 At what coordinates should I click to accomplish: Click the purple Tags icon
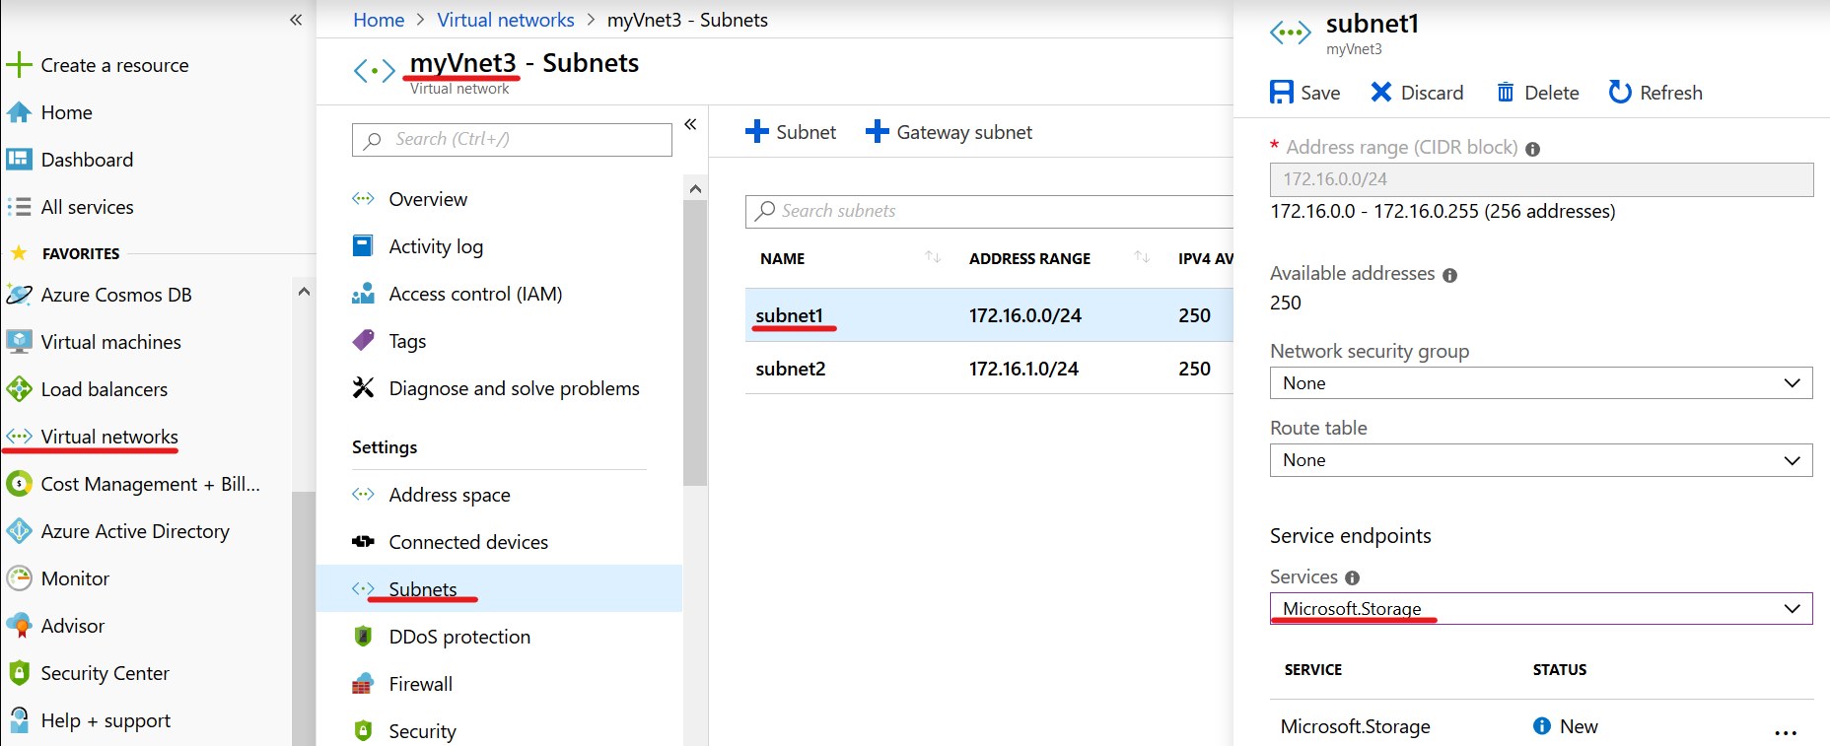pyautogui.click(x=363, y=340)
